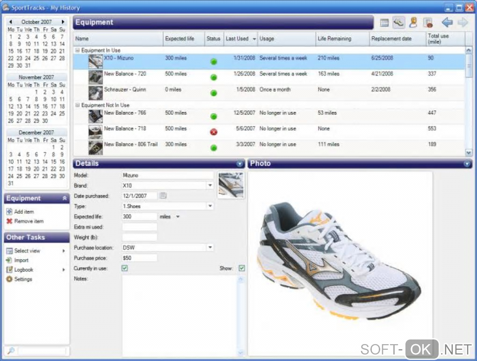This screenshot has height=361, width=477.
Task: Click the Date purchased field
Action: tap(140, 196)
